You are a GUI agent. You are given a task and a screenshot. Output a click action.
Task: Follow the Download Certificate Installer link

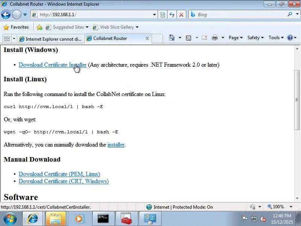click(52, 65)
